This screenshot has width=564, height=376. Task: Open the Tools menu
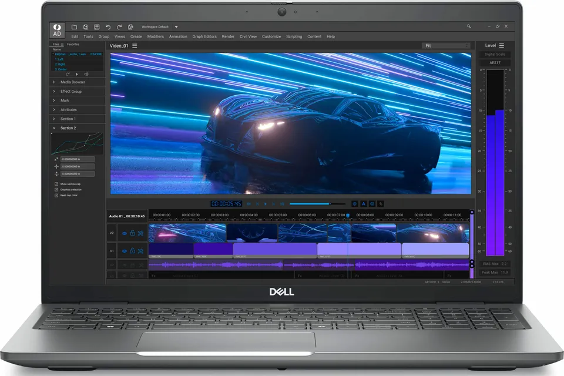click(x=88, y=36)
